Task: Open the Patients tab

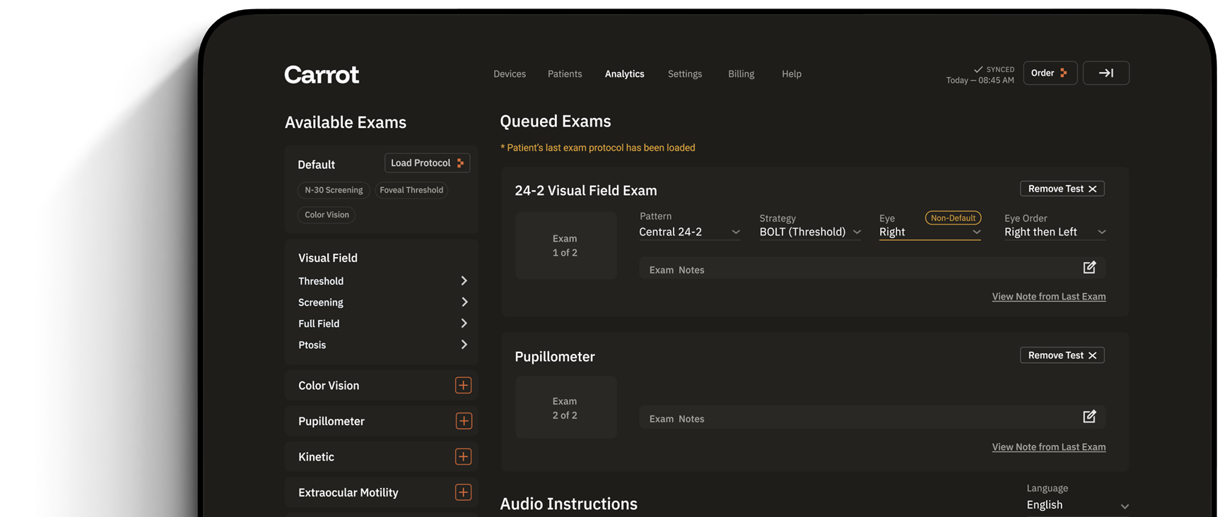Action: click(x=565, y=74)
